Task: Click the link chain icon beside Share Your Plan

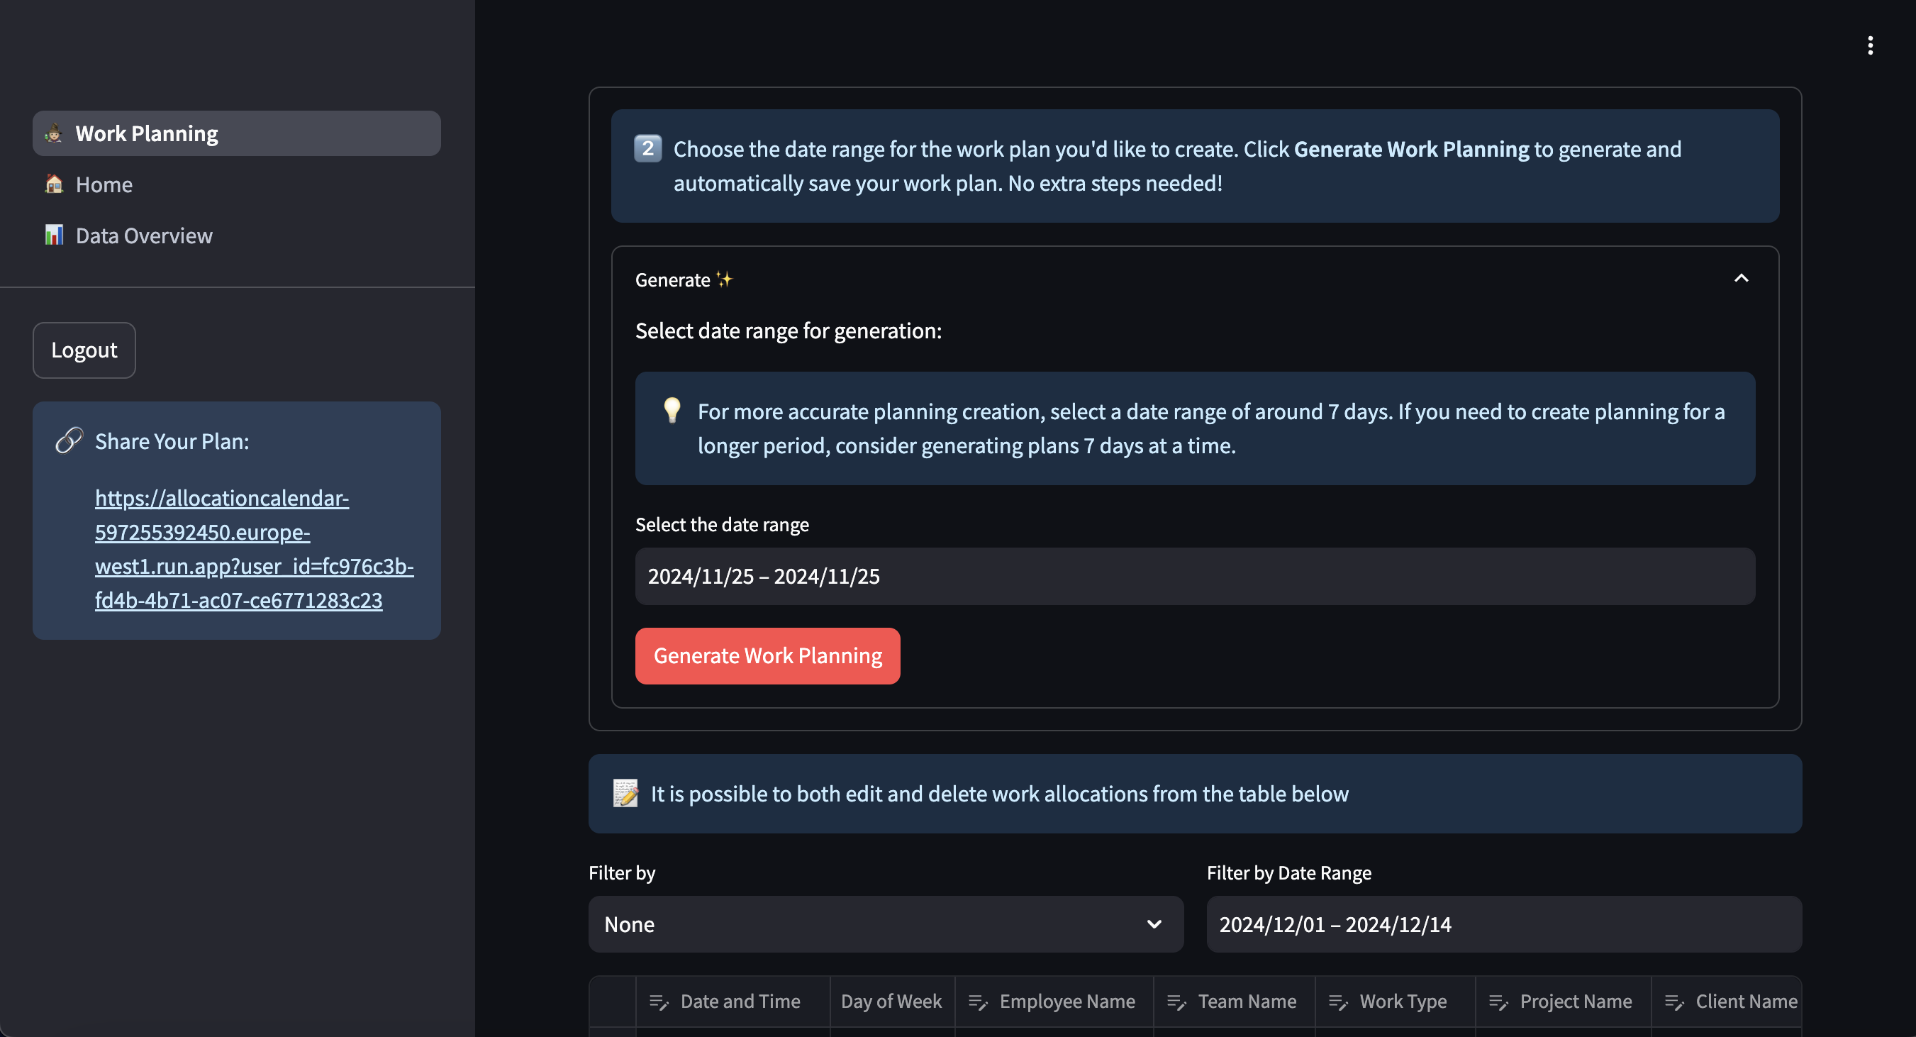Action: pyautogui.click(x=69, y=440)
